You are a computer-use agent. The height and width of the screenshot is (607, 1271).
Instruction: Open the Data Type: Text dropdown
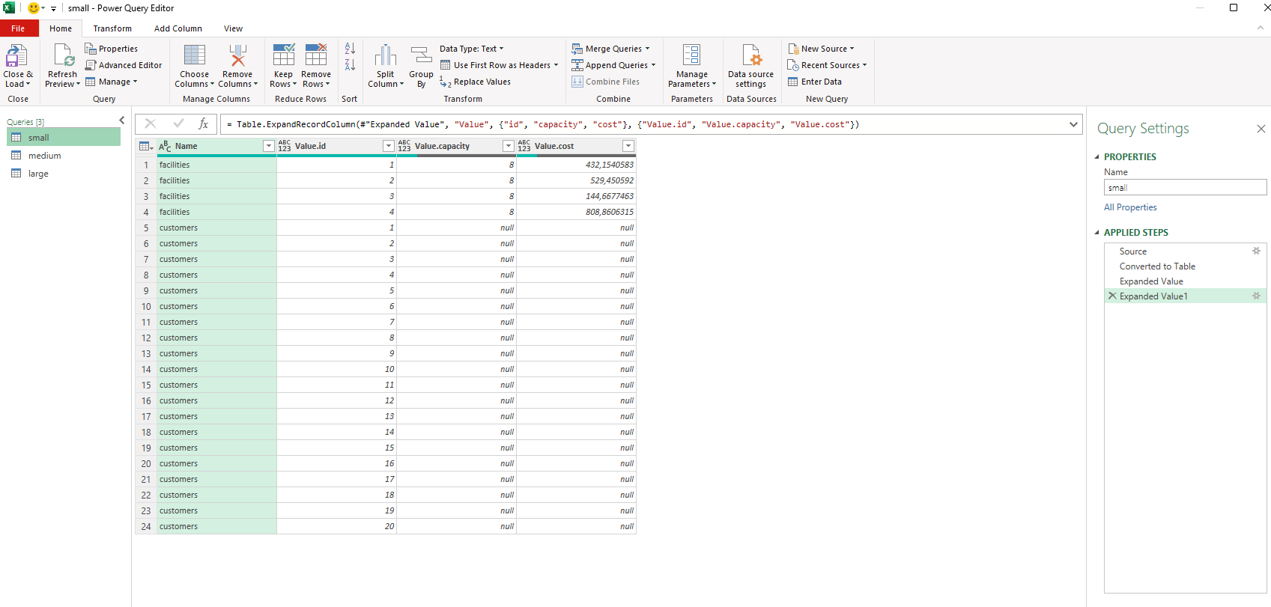point(472,49)
